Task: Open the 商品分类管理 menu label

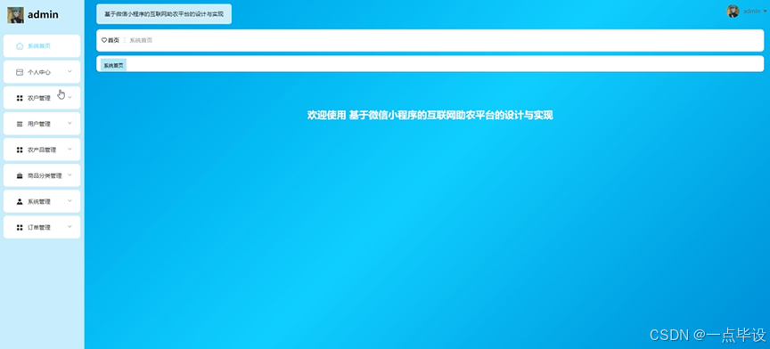Action: [x=45, y=175]
